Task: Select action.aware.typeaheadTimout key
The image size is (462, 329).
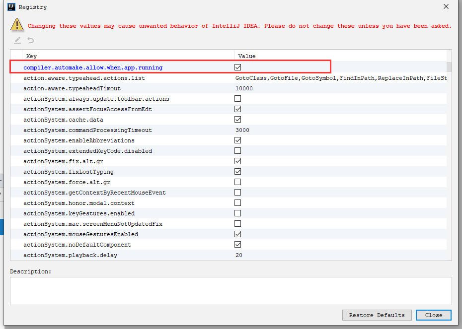Action: (72, 88)
